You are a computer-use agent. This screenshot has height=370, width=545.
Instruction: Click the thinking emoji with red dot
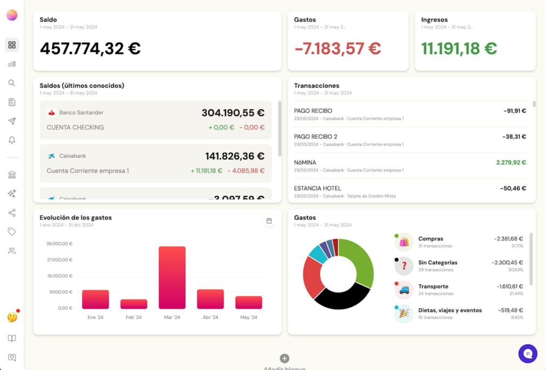point(12,317)
